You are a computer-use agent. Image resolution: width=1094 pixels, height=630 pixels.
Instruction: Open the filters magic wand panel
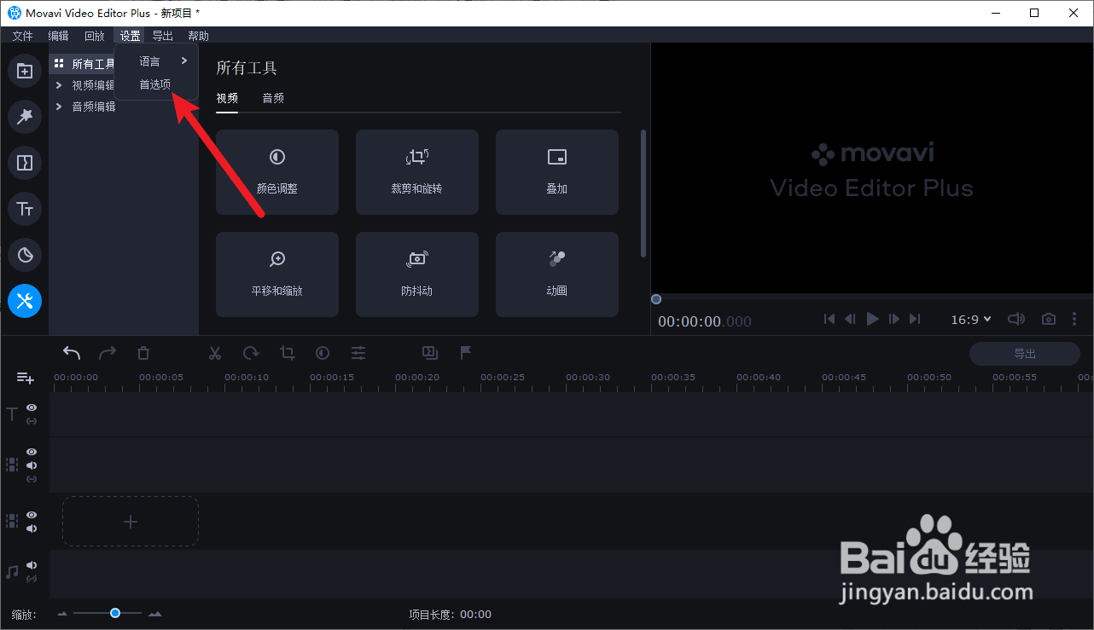[x=25, y=117]
